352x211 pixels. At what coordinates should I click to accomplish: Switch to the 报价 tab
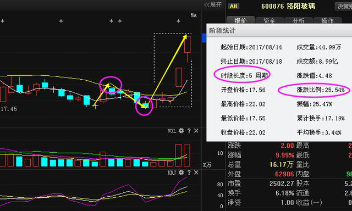(241, 21)
